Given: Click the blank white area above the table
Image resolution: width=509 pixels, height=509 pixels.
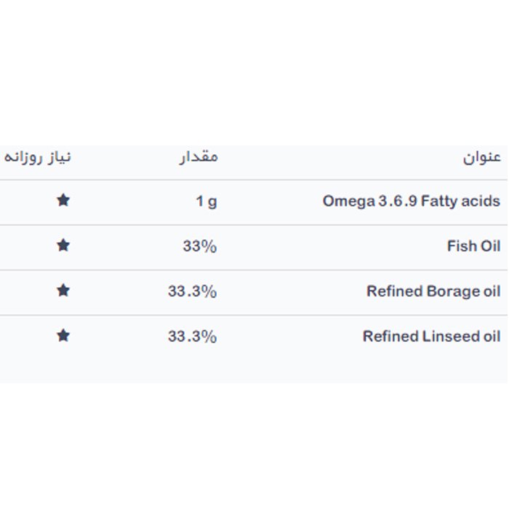Looking at the screenshot, I should coord(254,73).
